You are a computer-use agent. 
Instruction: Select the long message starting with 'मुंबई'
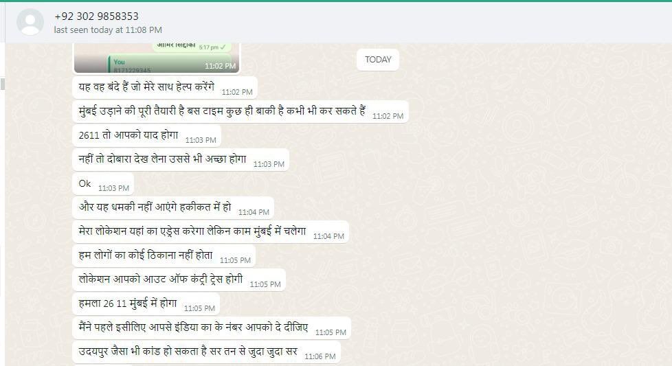240,111
